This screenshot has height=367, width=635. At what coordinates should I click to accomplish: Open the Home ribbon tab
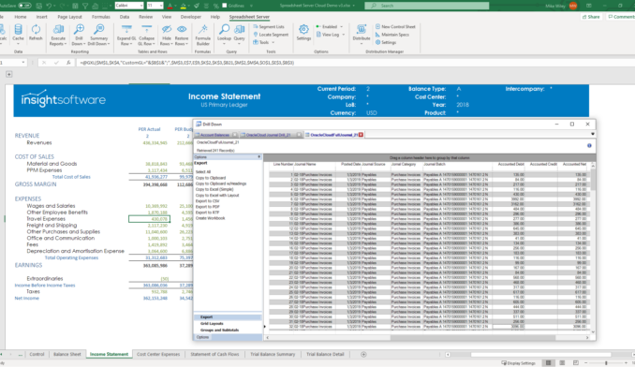click(x=21, y=17)
